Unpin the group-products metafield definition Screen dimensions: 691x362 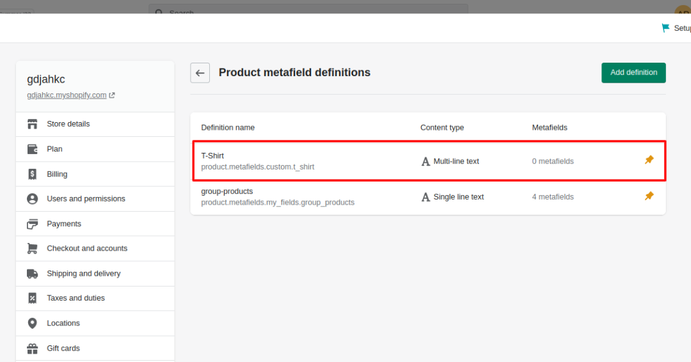pyautogui.click(x=649, y=196)
